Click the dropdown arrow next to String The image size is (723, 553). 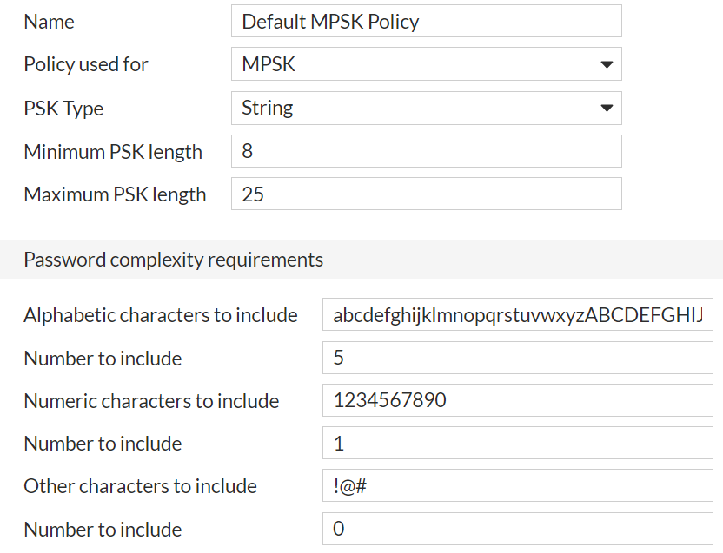(x=608, y=107)
